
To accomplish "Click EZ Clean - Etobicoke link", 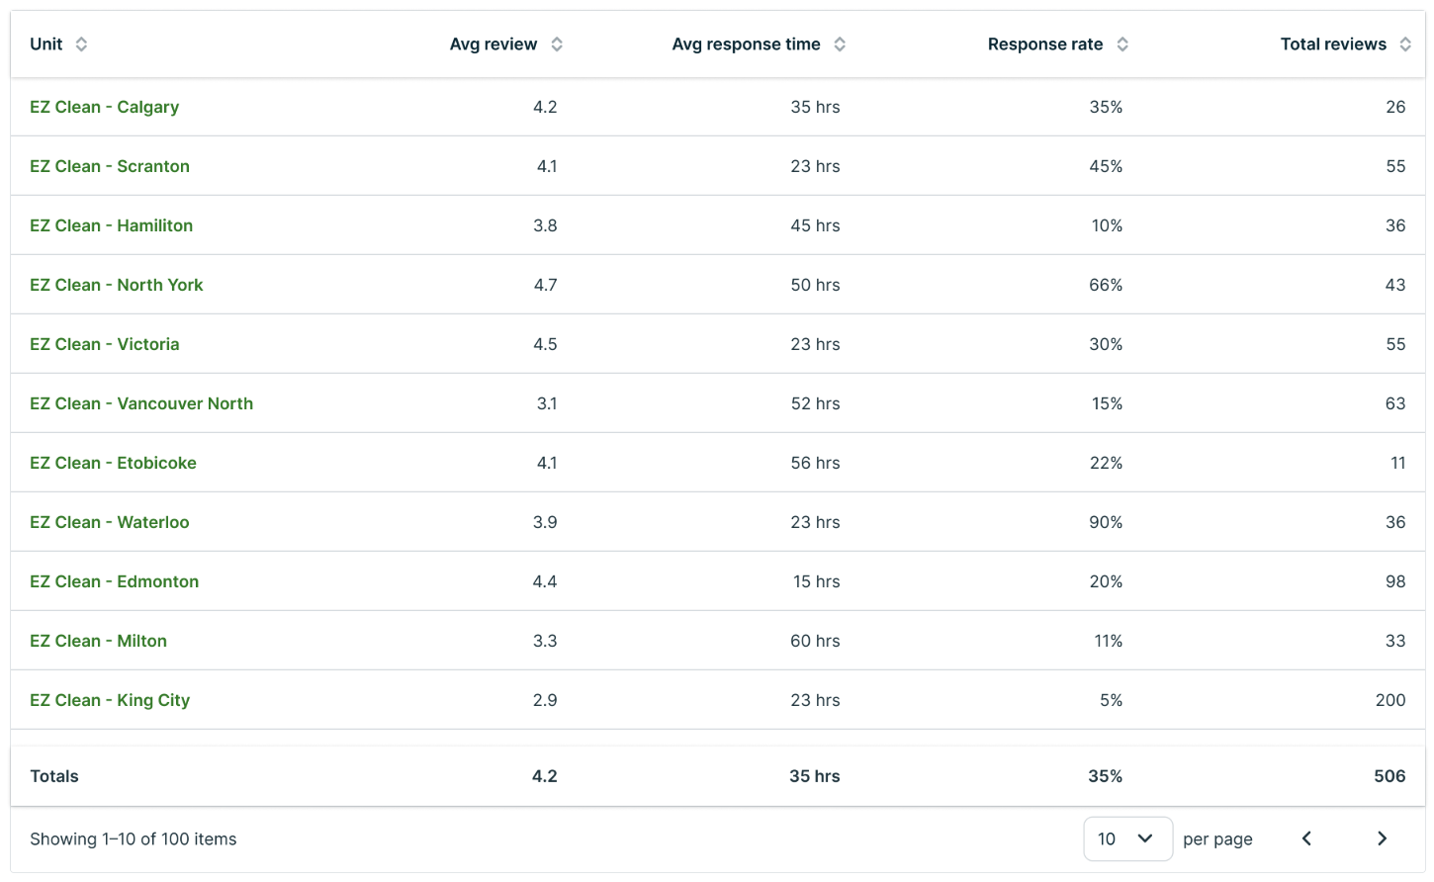I will [113, 463].
